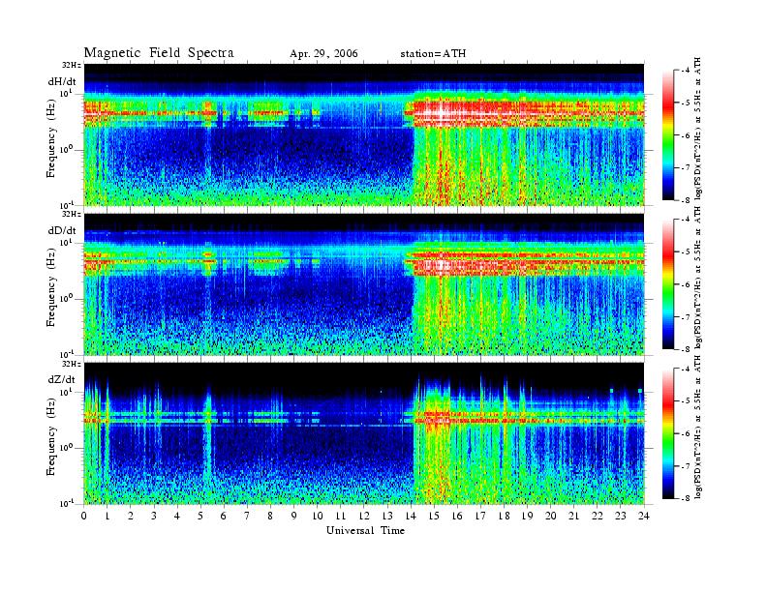Click the dD/dt spectrogram plot area

364,283
